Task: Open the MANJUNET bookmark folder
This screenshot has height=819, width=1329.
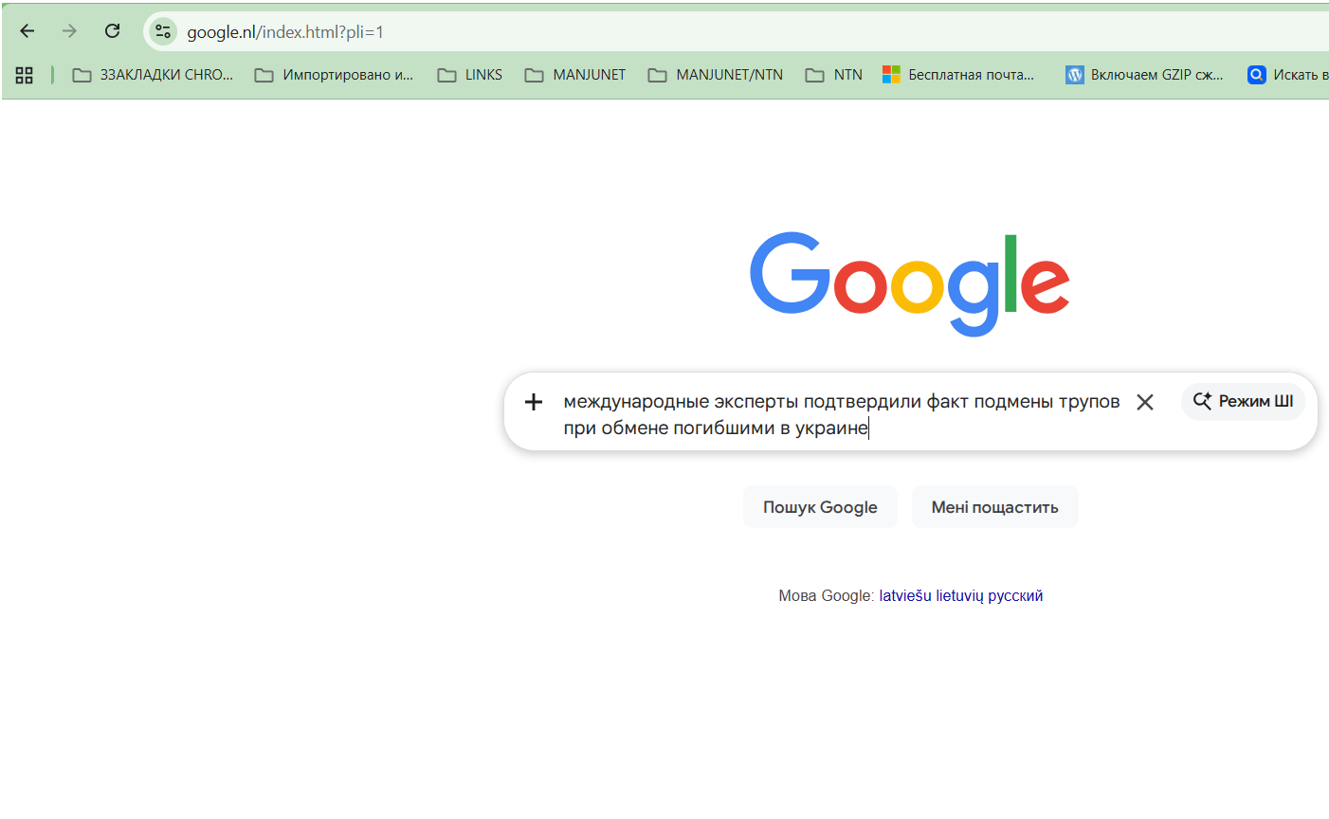Action: tap(575, 75)
